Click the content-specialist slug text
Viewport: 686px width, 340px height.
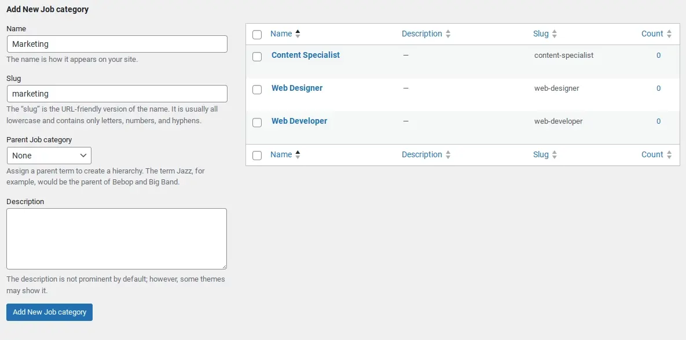point(563,56)
